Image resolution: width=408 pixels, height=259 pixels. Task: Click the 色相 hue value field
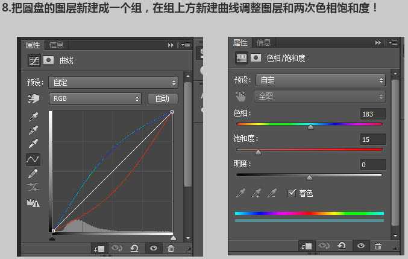click(x=372, y=114)
